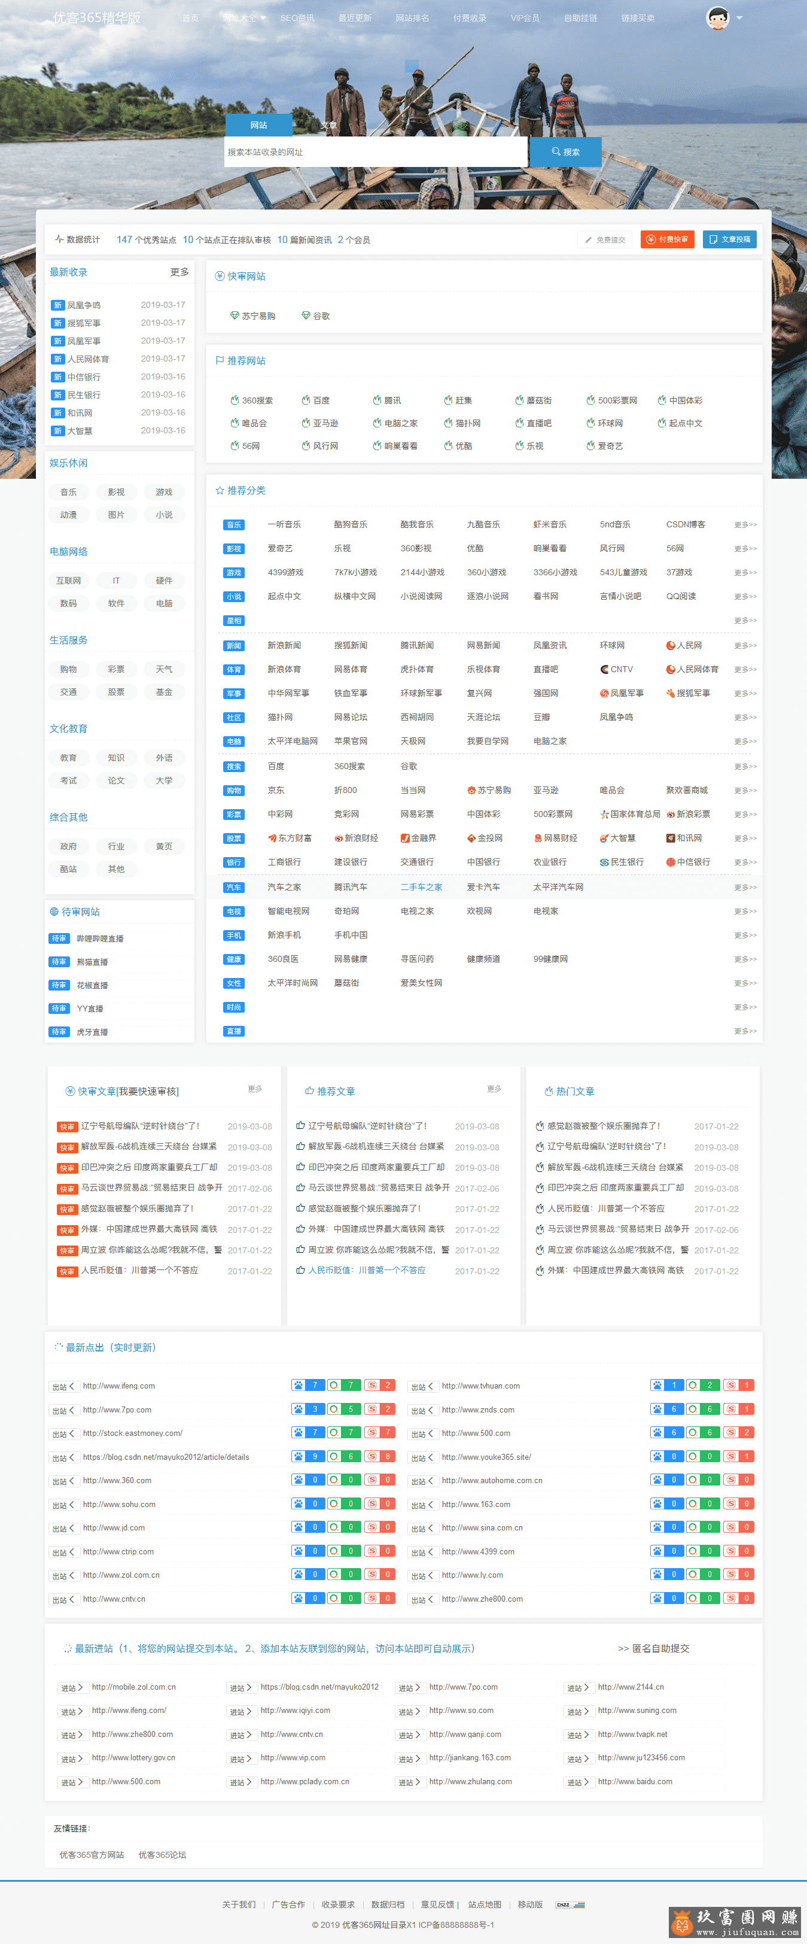Screen dimensions: 807x1944
Task: Expand the 网站大全 navigation dropdown
Action: 244,18
